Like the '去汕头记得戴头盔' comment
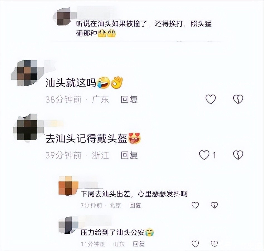 click(204, 155)
